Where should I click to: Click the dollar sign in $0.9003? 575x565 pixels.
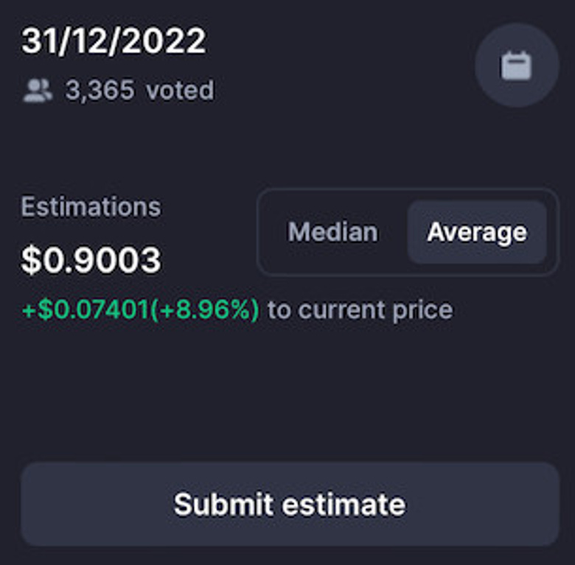pyautogui.click(x=31, y=260)
